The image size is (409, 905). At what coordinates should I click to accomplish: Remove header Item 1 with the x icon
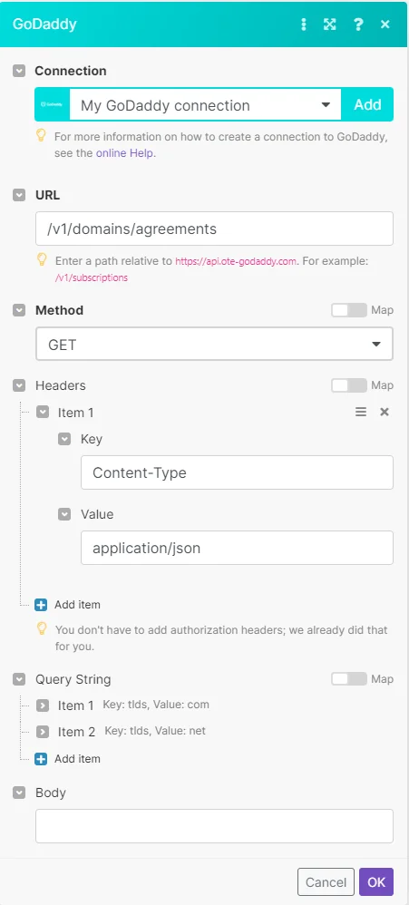pos(385,412)
